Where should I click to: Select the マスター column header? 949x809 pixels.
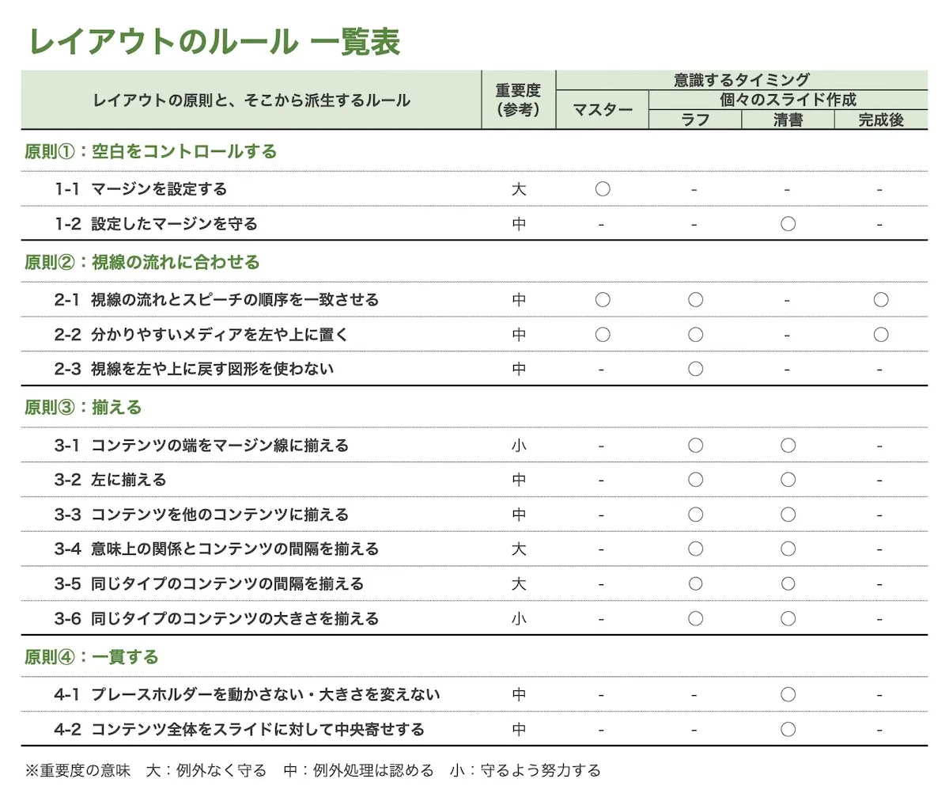pos(603,110)
